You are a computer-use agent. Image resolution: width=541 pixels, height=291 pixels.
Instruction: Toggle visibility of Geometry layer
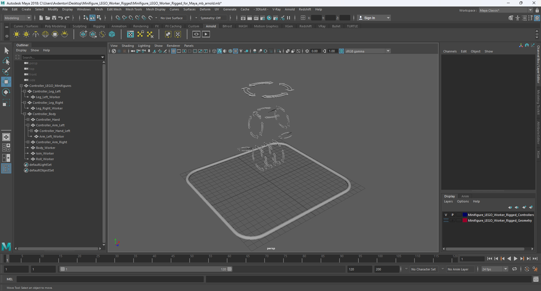[x=446, y=221]
